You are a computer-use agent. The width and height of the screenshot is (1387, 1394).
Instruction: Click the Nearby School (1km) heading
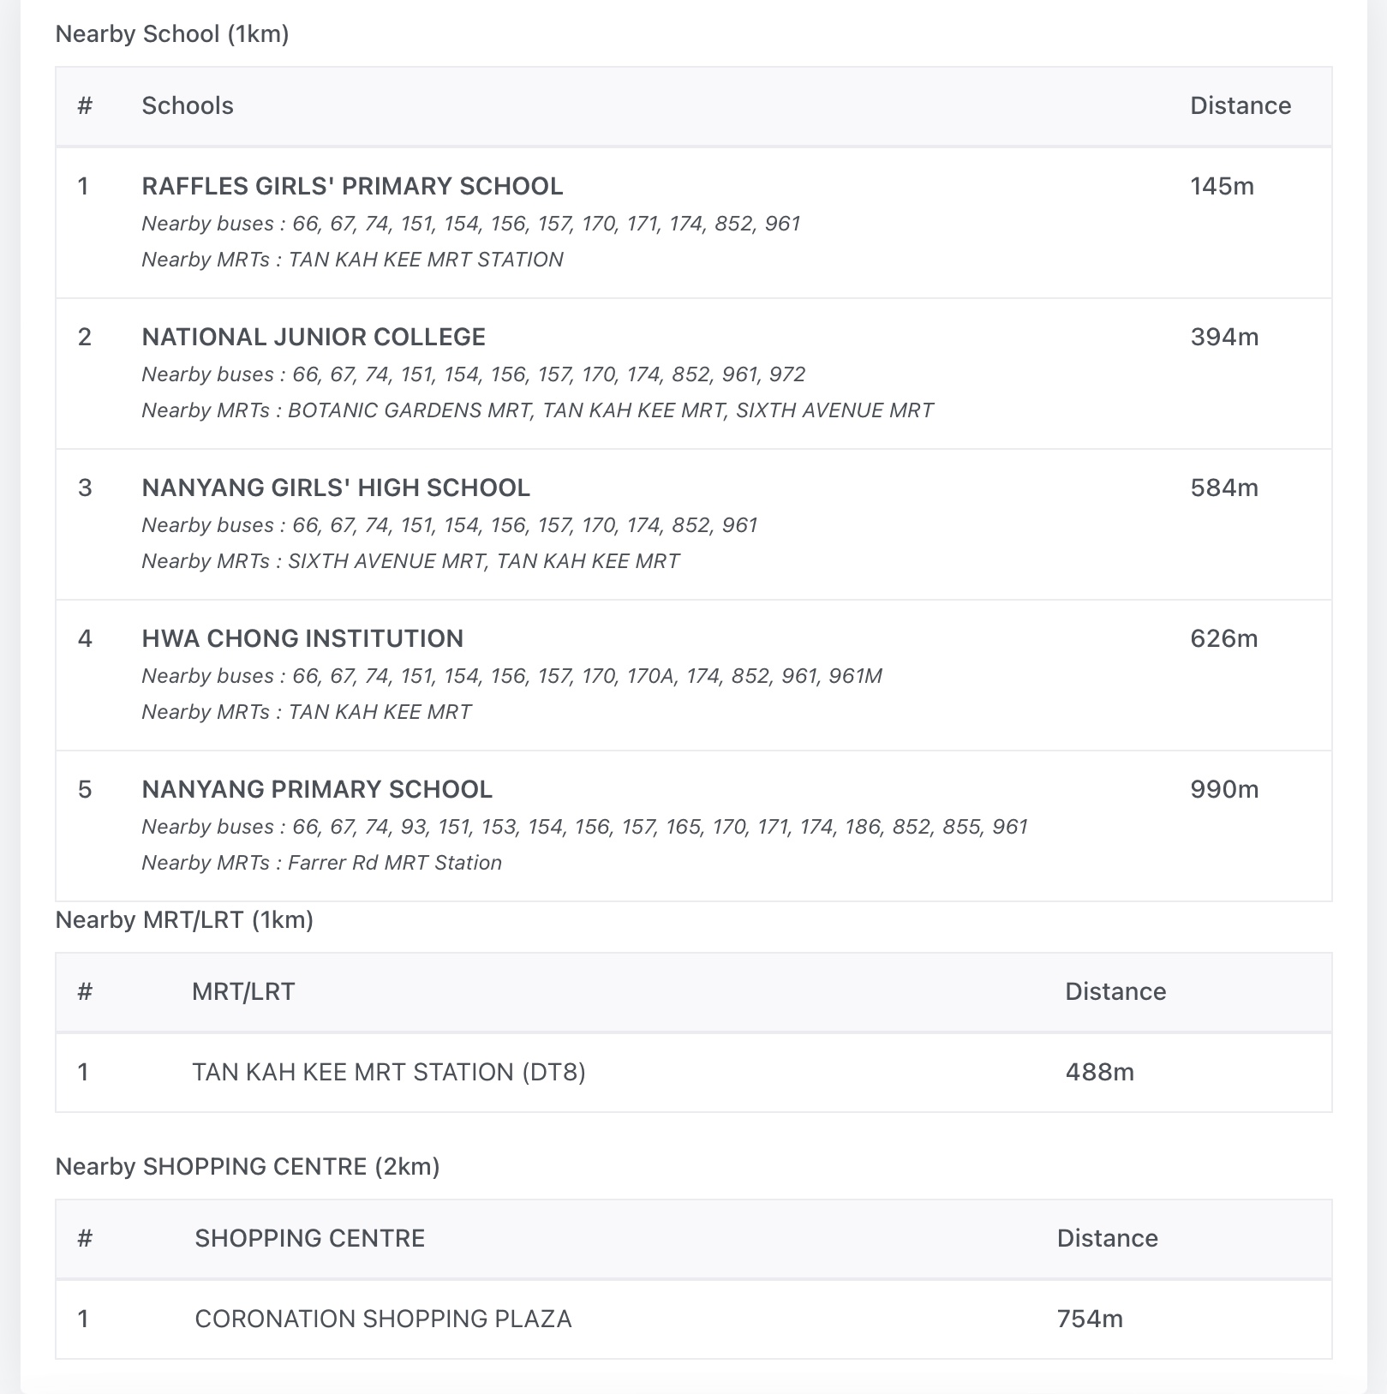click(172, 33)
